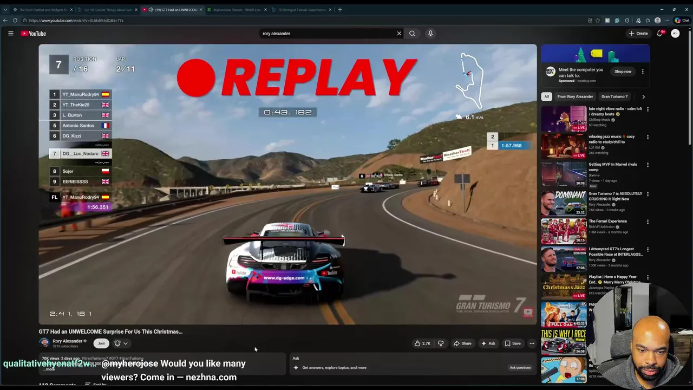
Task: Open Rory Alexander channel avatar
Action: [44, 343]
